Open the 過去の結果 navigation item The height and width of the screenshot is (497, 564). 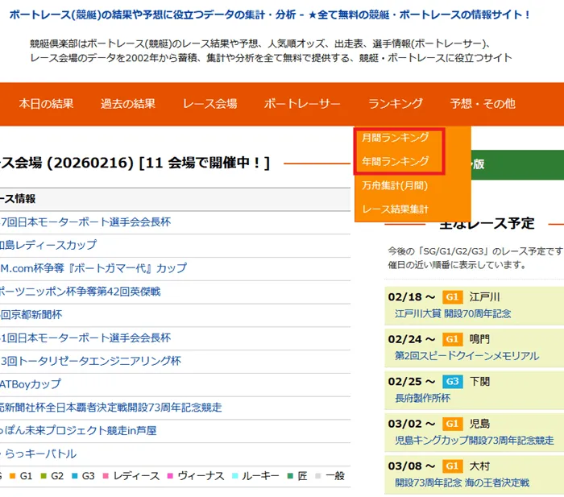click(128, 104)
